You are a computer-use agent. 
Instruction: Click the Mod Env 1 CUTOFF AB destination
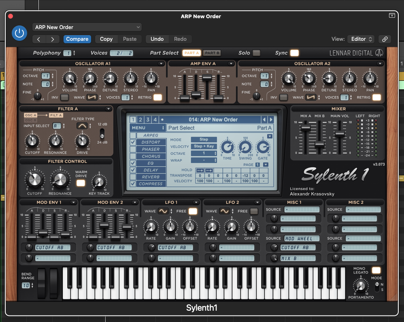[x=53, y=248]
